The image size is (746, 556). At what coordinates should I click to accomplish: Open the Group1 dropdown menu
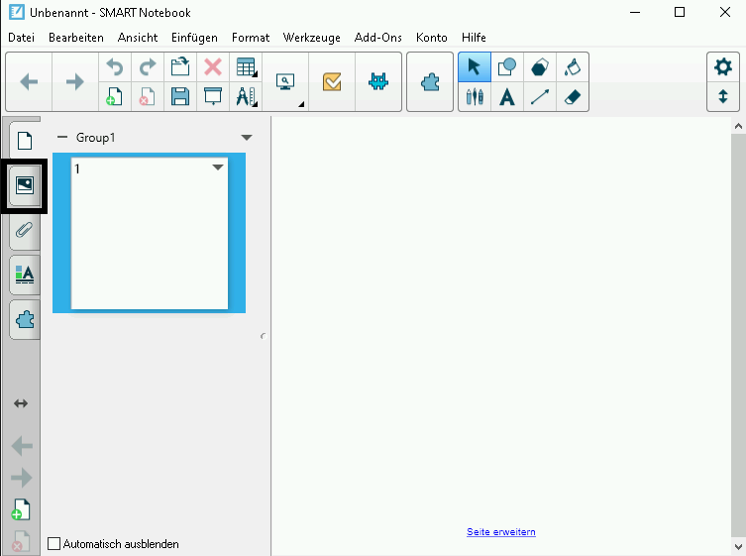pyautogui.click(x=247, y=138)
